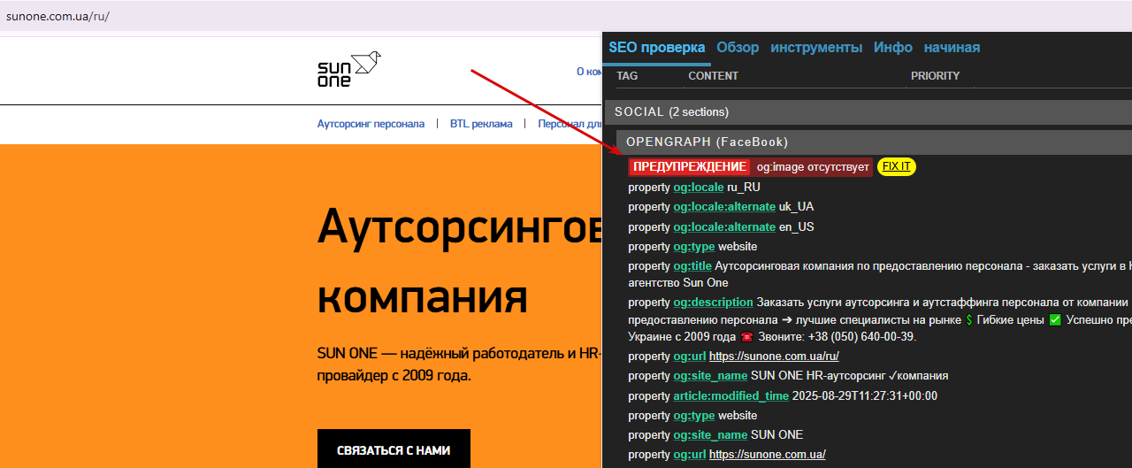The width and height of the screenshot is (1132, 468).
Task: Click the yellow FIX IT button
Action: point(897,166)
